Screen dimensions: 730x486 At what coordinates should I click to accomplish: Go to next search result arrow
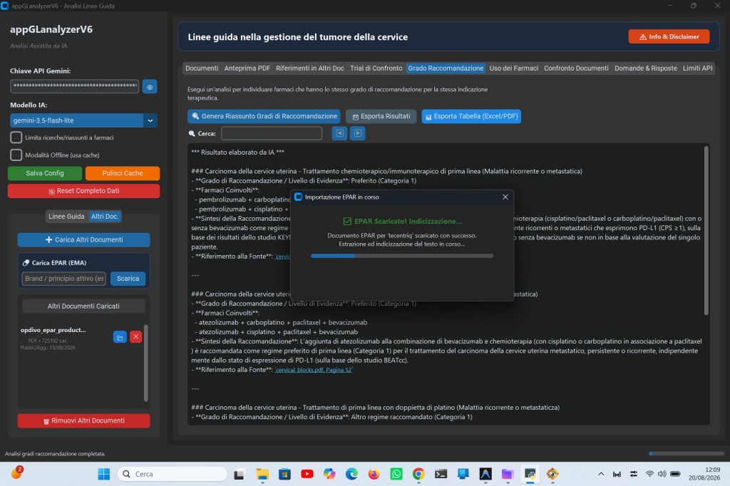pos(358,133)
